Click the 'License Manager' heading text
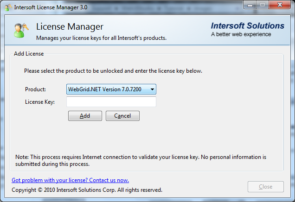The width and height of the screenshot is (295, 202). tap(70, 27)
